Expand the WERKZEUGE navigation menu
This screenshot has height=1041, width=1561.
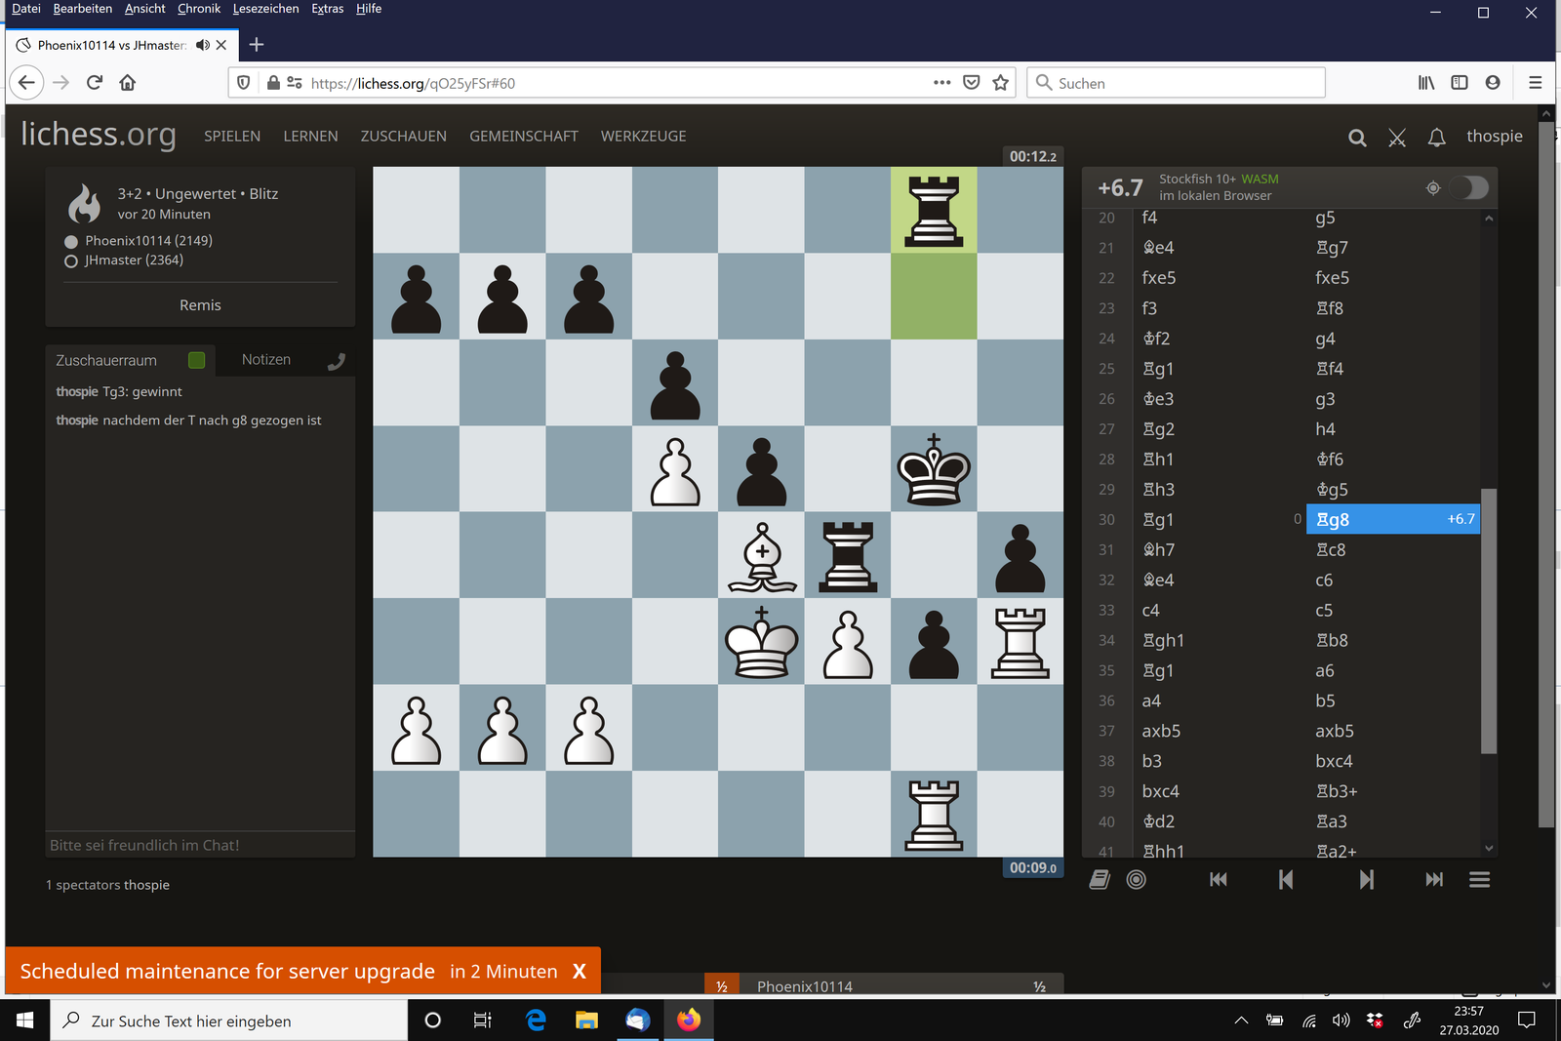coord(643,137)
